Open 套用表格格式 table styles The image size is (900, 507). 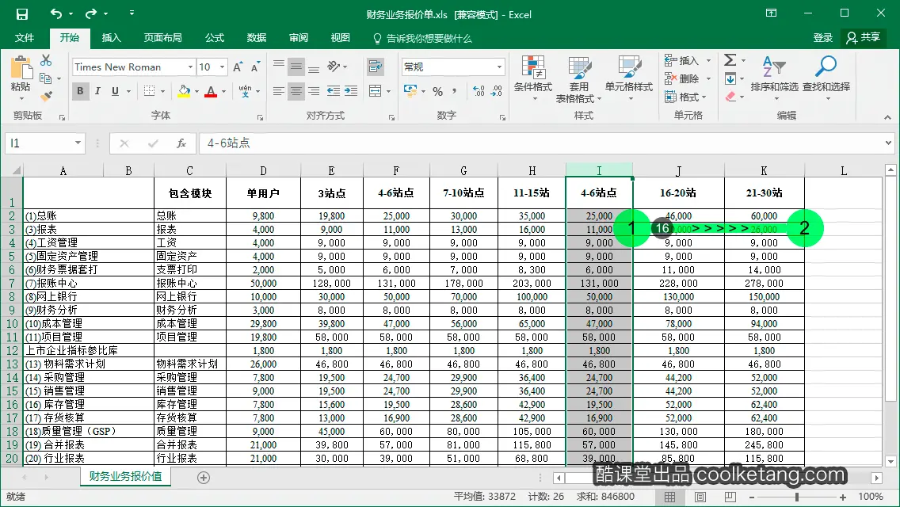(x=578, y=79)
